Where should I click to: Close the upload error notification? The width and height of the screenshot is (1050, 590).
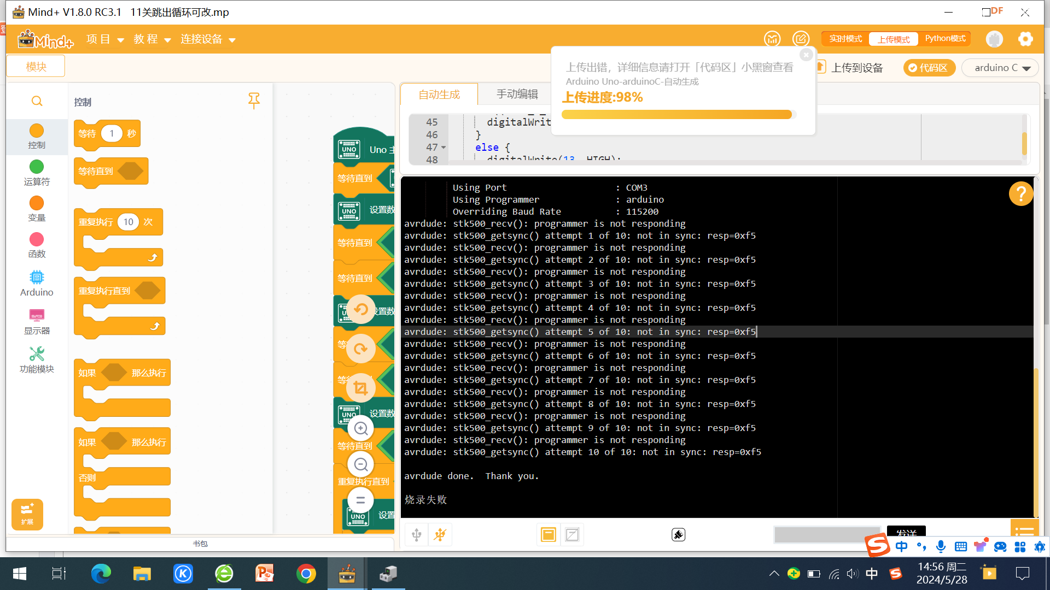806,55
